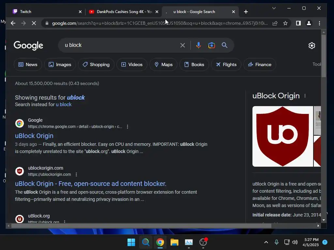Screen dimensions: 334x250
Task: Open more options for chrome.google.com result
Action: (128, 127)
